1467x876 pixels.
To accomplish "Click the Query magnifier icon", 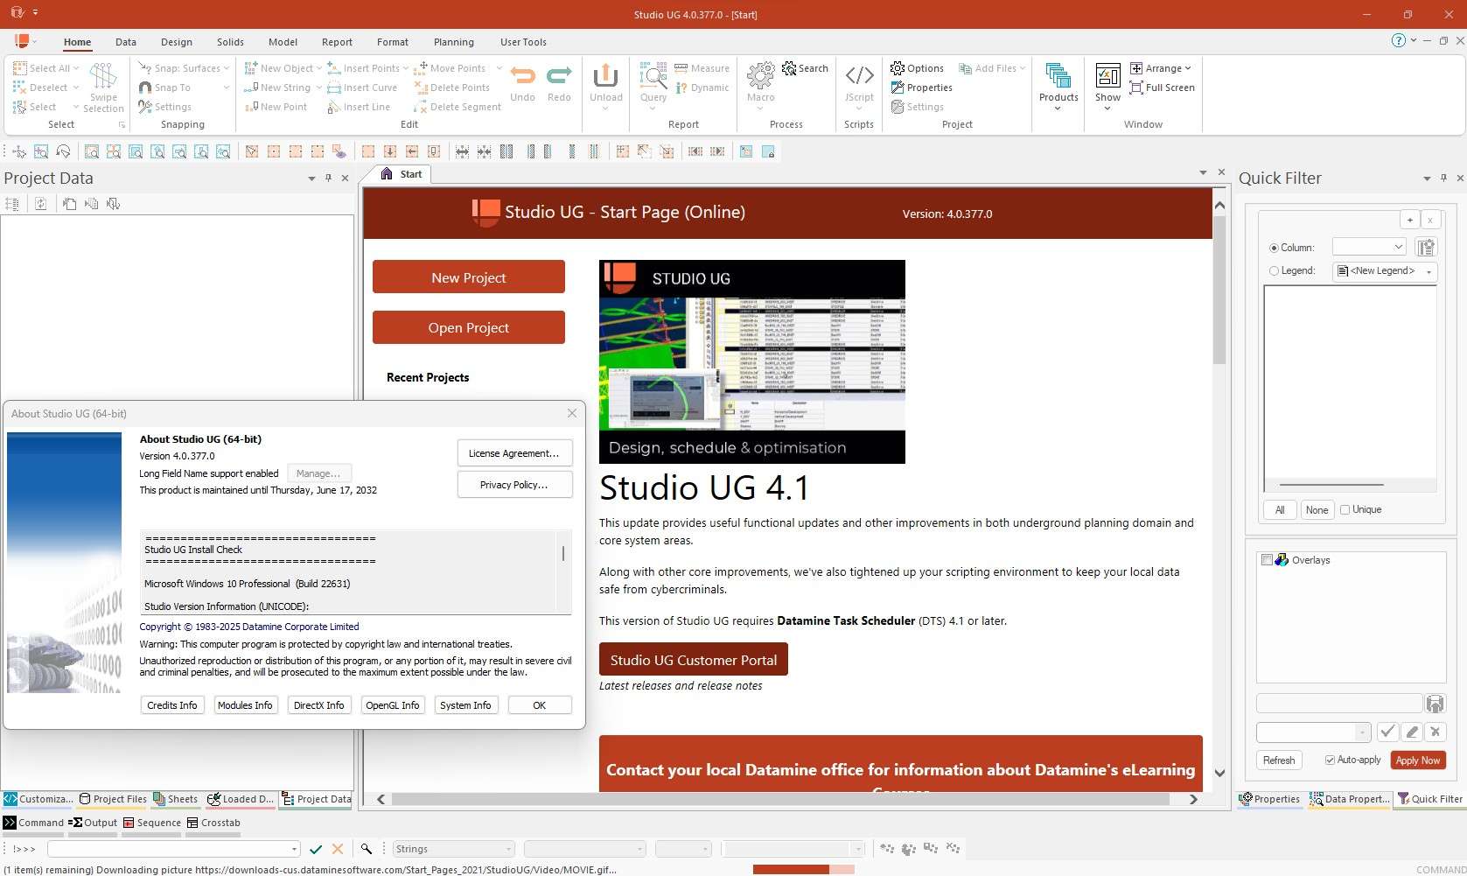I will 653,77.
